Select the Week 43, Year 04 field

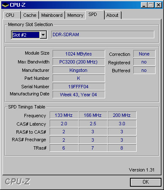pos(79,95)
